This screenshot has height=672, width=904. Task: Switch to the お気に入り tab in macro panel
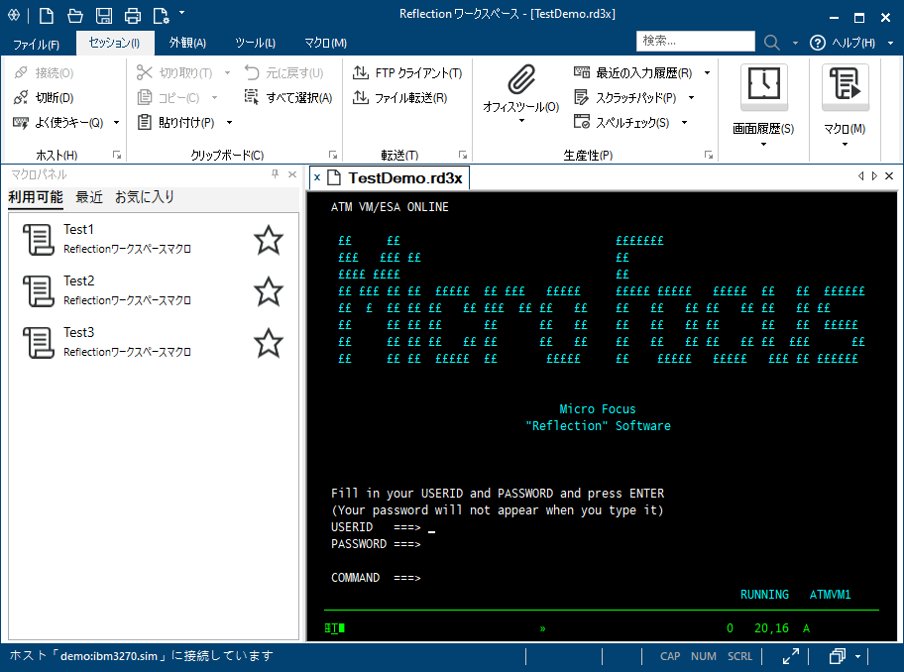tap(145, 197)
